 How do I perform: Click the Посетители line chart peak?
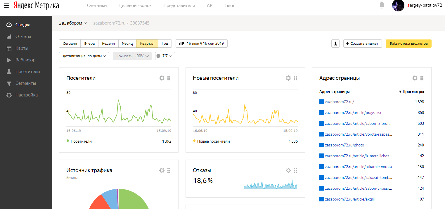coord(118,100)
